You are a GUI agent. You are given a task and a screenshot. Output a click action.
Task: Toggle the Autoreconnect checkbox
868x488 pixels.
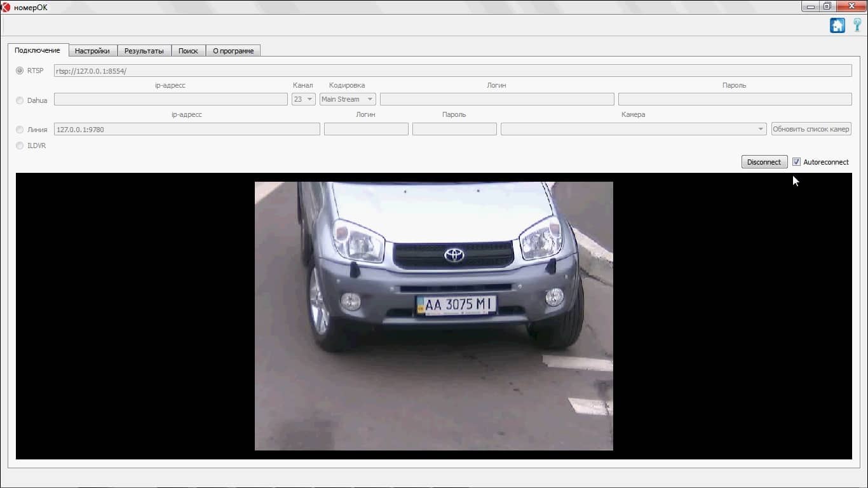796,162
